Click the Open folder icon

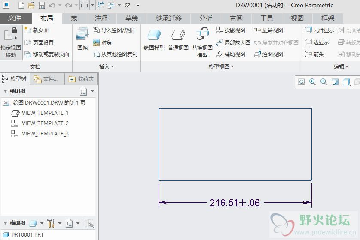31,5
